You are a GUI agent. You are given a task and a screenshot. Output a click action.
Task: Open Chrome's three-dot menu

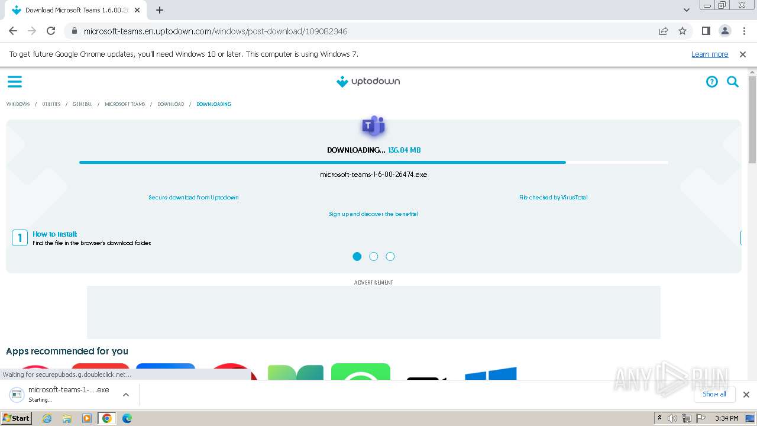click(743, 31)
